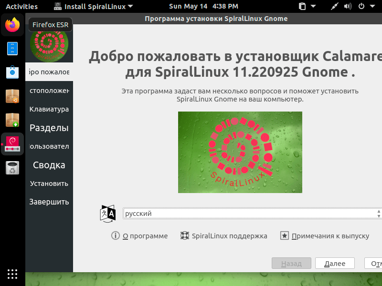Click the Добро пожаловать в установщик heading
382x286 pixels.
(235, 64)
